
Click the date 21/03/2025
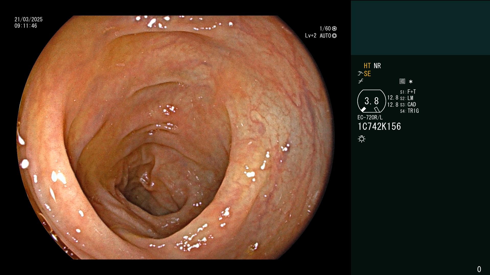point(29,19)
